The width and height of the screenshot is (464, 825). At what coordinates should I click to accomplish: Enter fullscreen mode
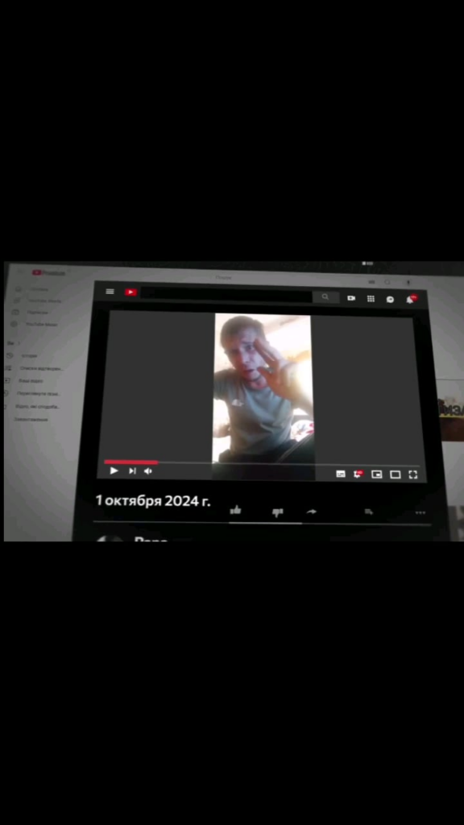point(413,475)
